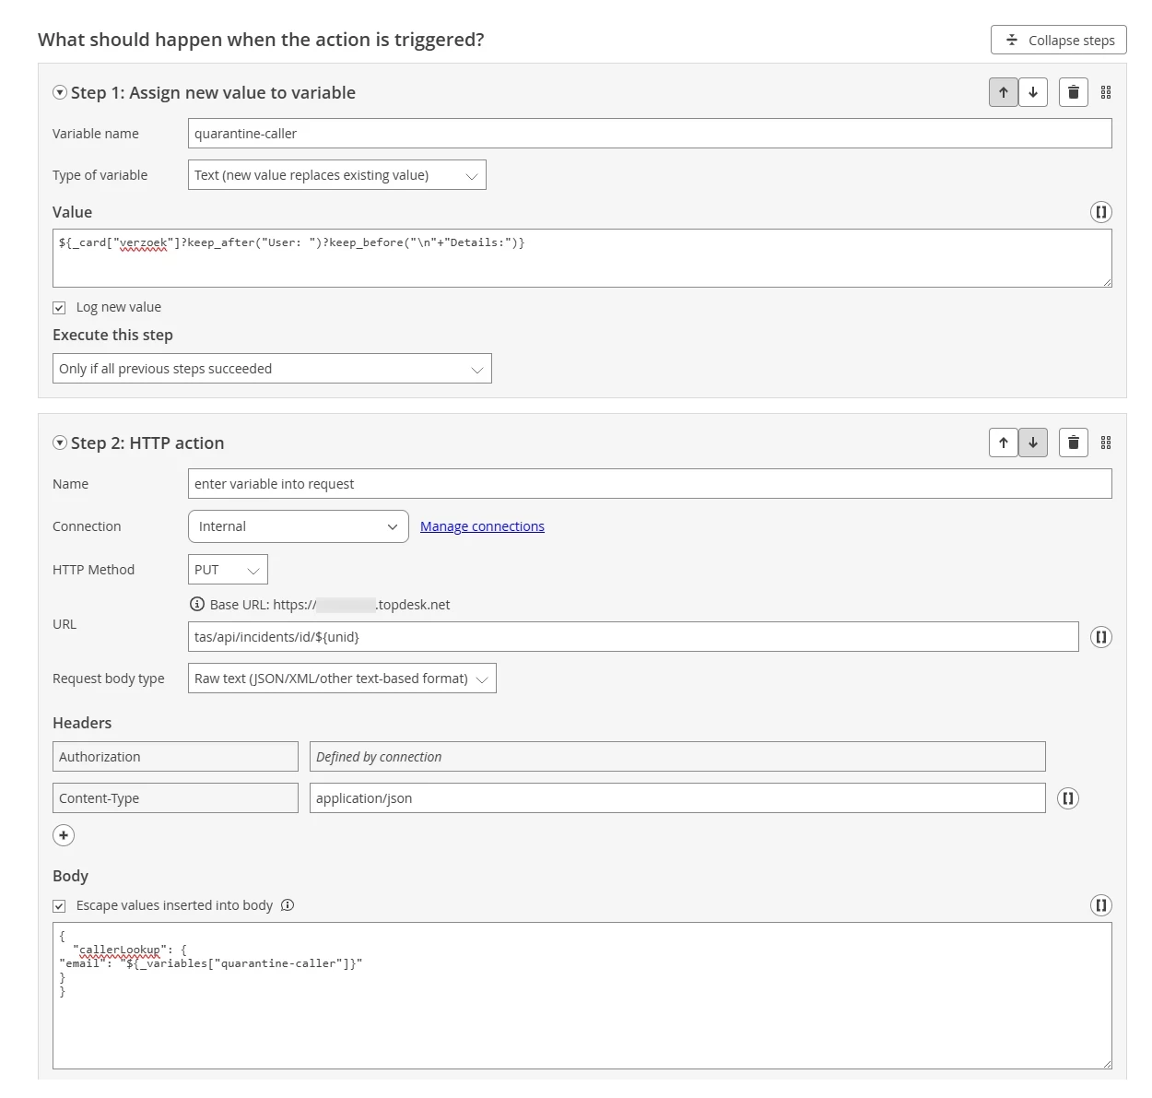1152x1098 pixels.
Task: Move Step 1 down with arrow icon
Action: coord(1033,92)
